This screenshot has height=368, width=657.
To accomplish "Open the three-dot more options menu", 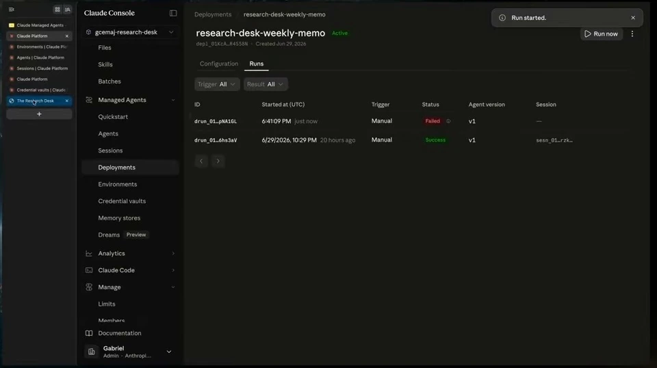I will click(632, 34).
